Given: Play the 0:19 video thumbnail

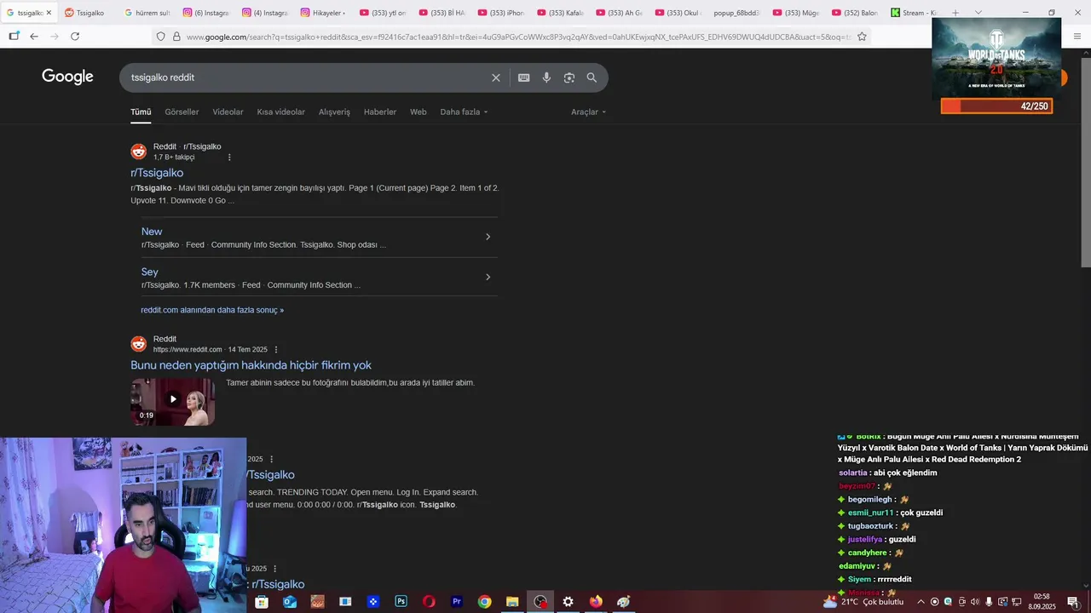Looking at the screenshot, I should pyautogui.click(x=172, y=401).
